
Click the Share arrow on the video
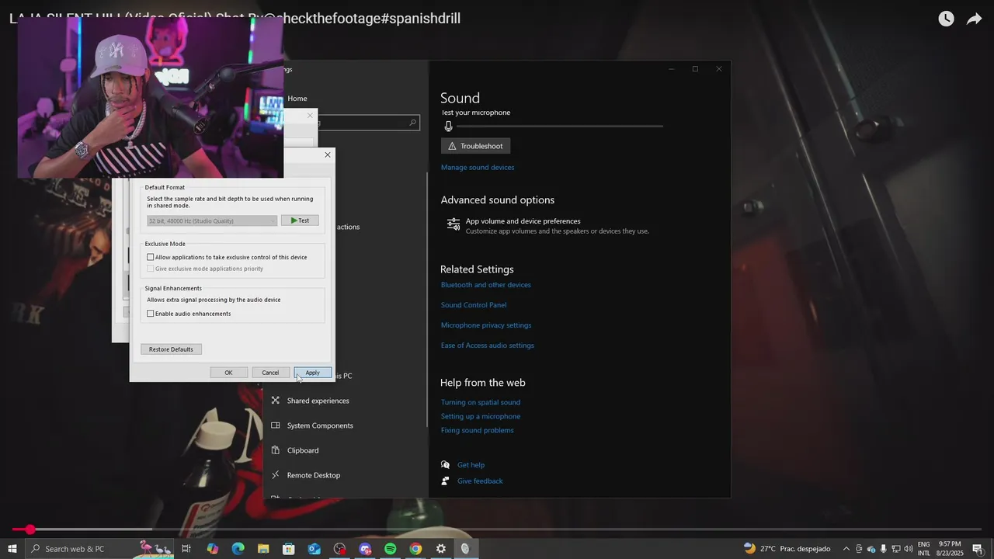(x=974, y=19)
